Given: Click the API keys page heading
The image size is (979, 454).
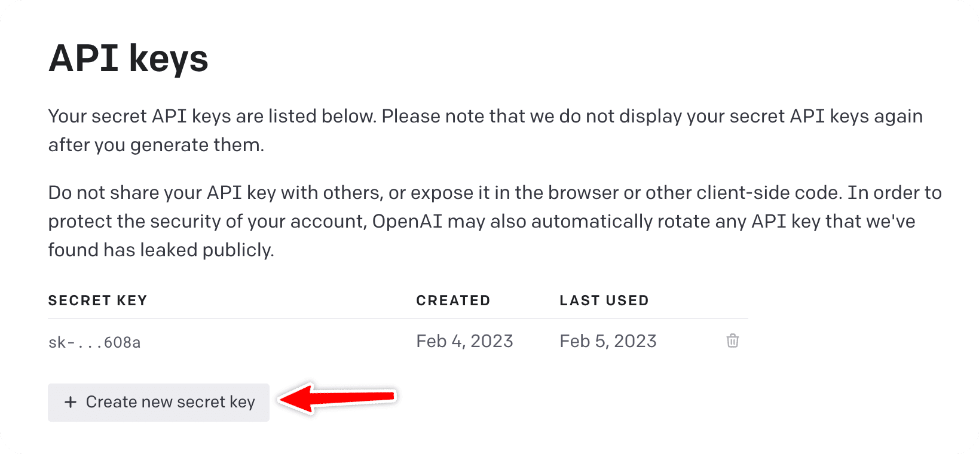Looking at the screenshot, I should tap(128, 57).
